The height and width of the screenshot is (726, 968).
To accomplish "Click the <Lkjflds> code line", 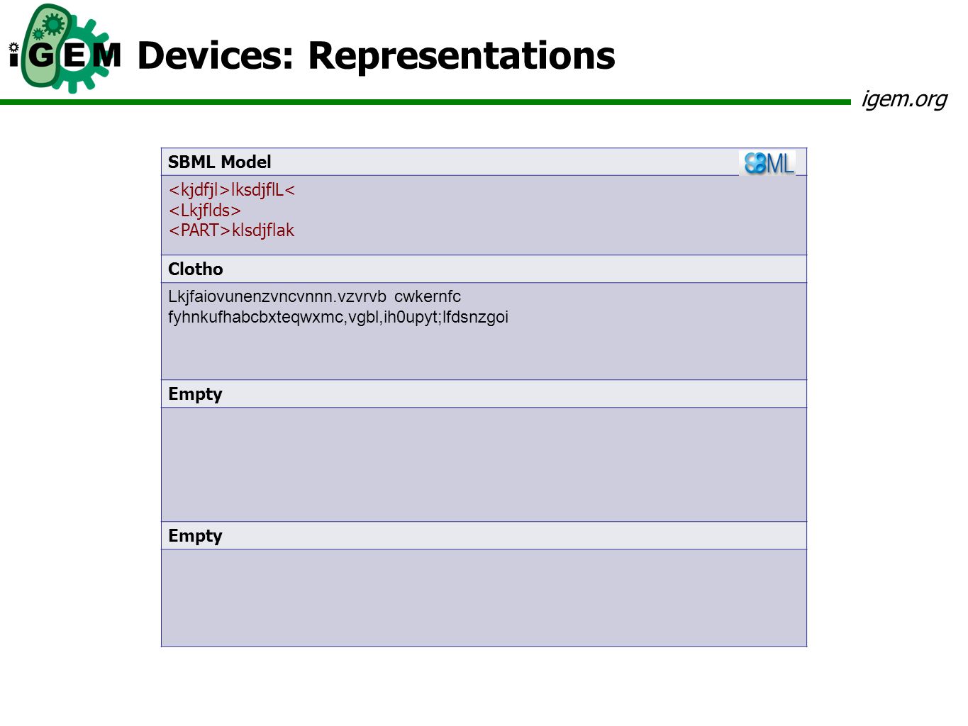I will point(205,210).
